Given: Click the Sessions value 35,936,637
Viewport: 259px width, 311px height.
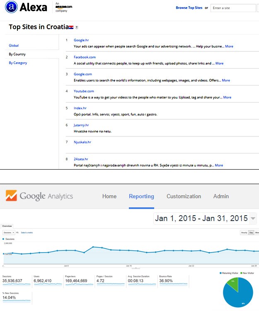Looking at the screenshot, I should pyautogui.click(x=12, y=281).
